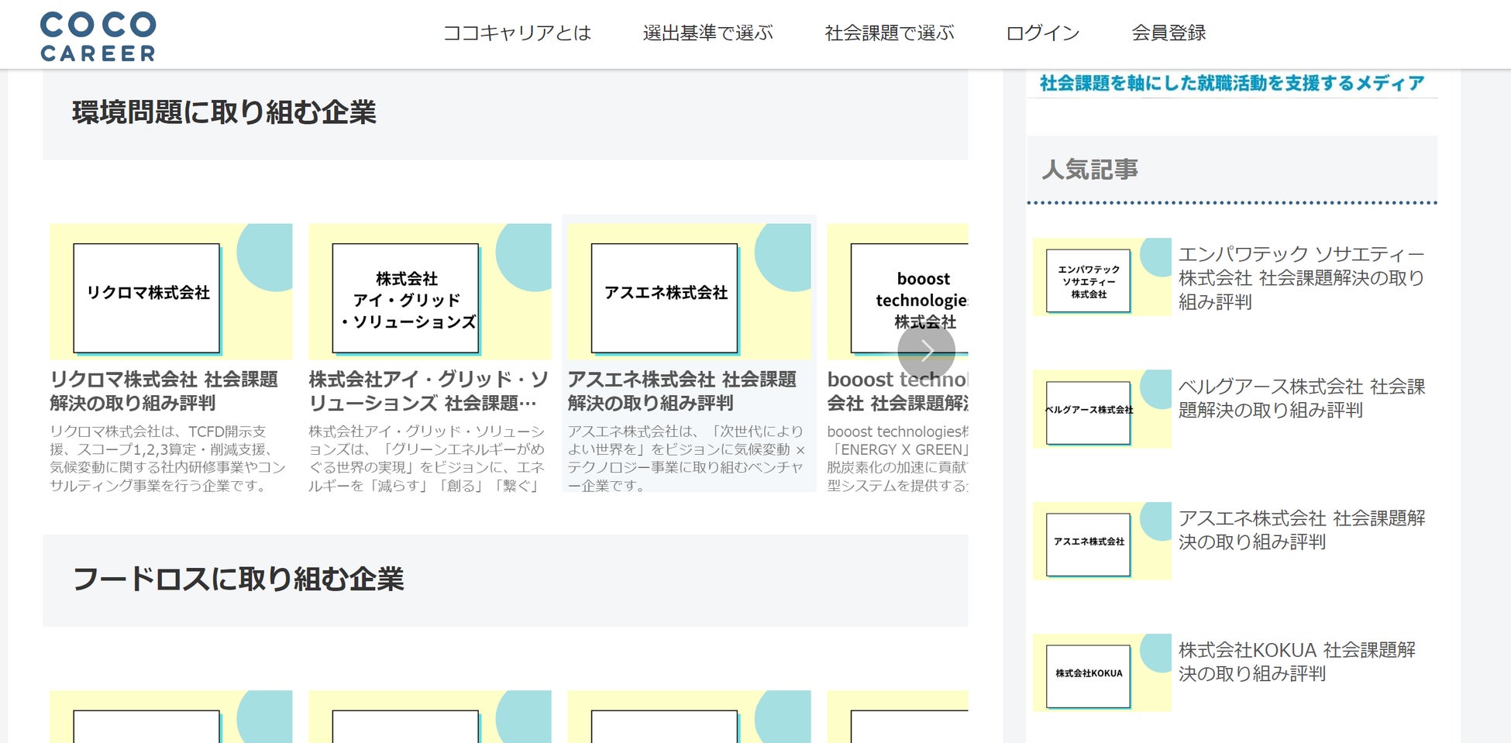
Task: Select the ベルグアース株式会社 sidebar thumbnail
Action: pyautogui.click(x=1102, y=409)
